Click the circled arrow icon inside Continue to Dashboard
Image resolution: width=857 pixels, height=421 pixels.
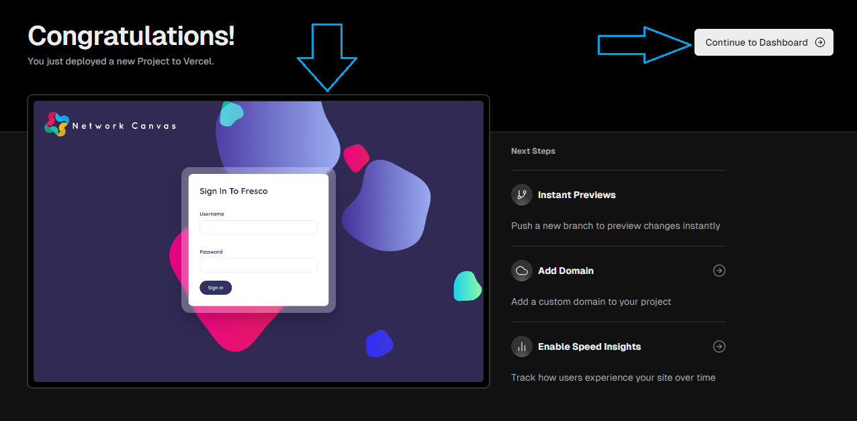point(819,42)
